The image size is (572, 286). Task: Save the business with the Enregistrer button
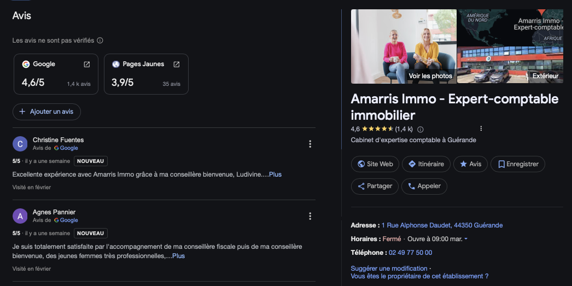tap(518, 164)
